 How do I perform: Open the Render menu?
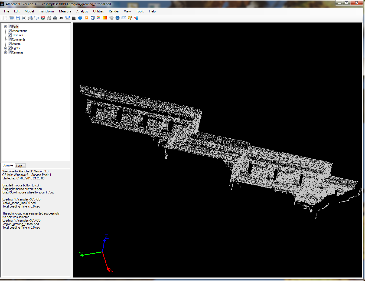114,11
